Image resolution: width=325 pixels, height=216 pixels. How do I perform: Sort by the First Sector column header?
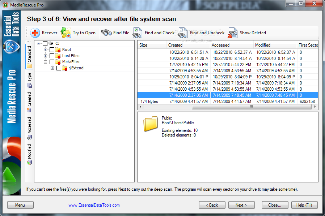[x=308, y=45]
